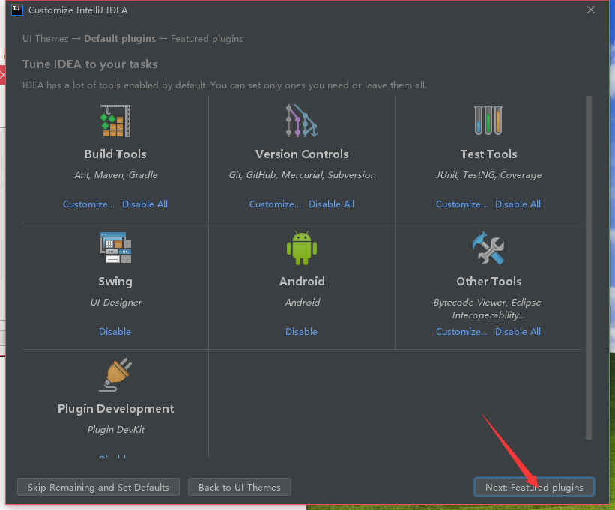The width and height of the screenshot is (615, 510).
Task: Click 'Git, GitHub, Mercurial, Subversion' text
Action: click(302, 175)
